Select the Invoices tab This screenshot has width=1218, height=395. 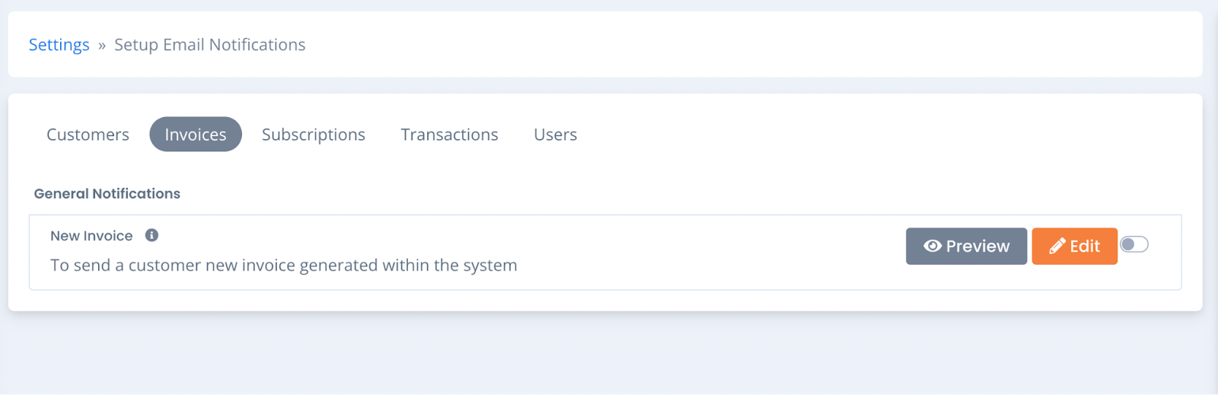[196, 134]
